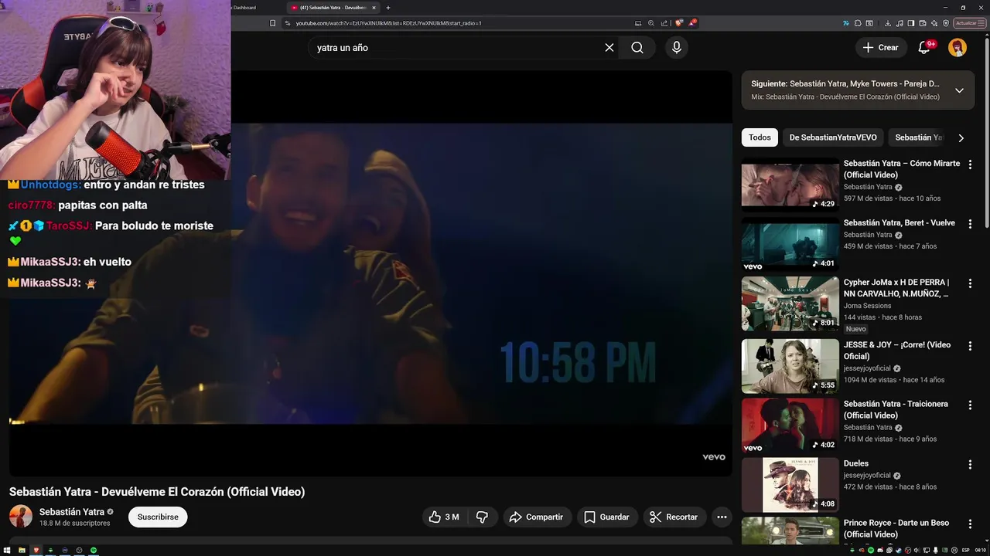The image size is (990, 556).
Task: Open options for Beret - Vuelve video
Action: (970, 224)
